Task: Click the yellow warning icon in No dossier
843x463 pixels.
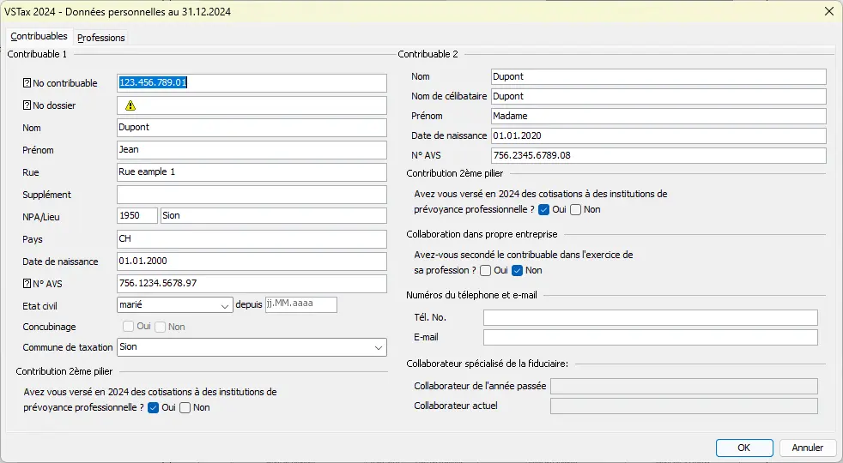Action: coord(130,105)
